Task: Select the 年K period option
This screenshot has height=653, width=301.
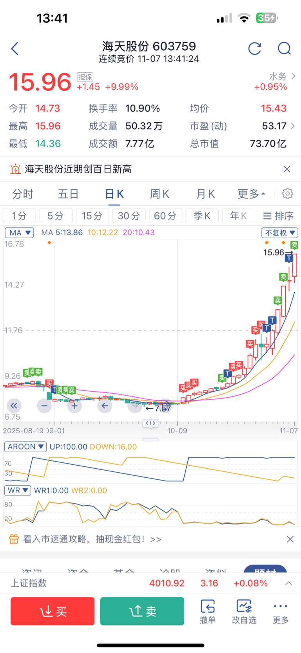Action: point(238,216)
